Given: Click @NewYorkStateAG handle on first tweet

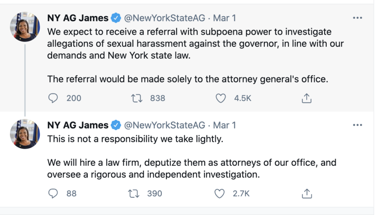Looking at the screenshot, I should coord(165,18).
